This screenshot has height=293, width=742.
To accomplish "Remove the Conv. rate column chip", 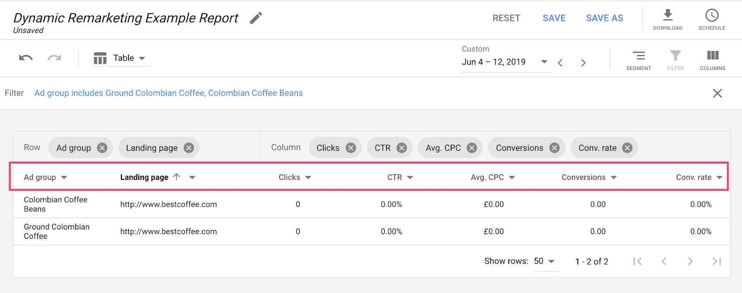I will click(x=627, y=148).
